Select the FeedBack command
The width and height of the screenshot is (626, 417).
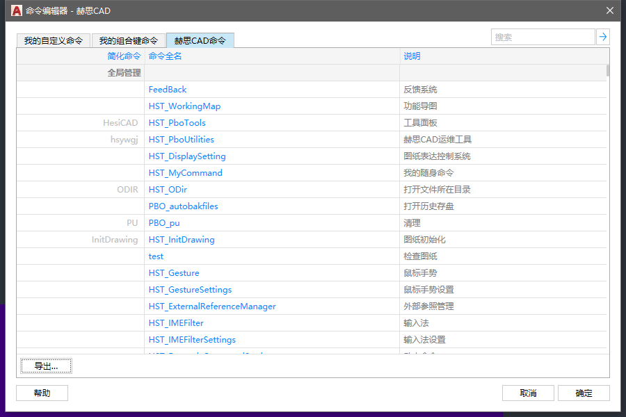tap(167, 90)
